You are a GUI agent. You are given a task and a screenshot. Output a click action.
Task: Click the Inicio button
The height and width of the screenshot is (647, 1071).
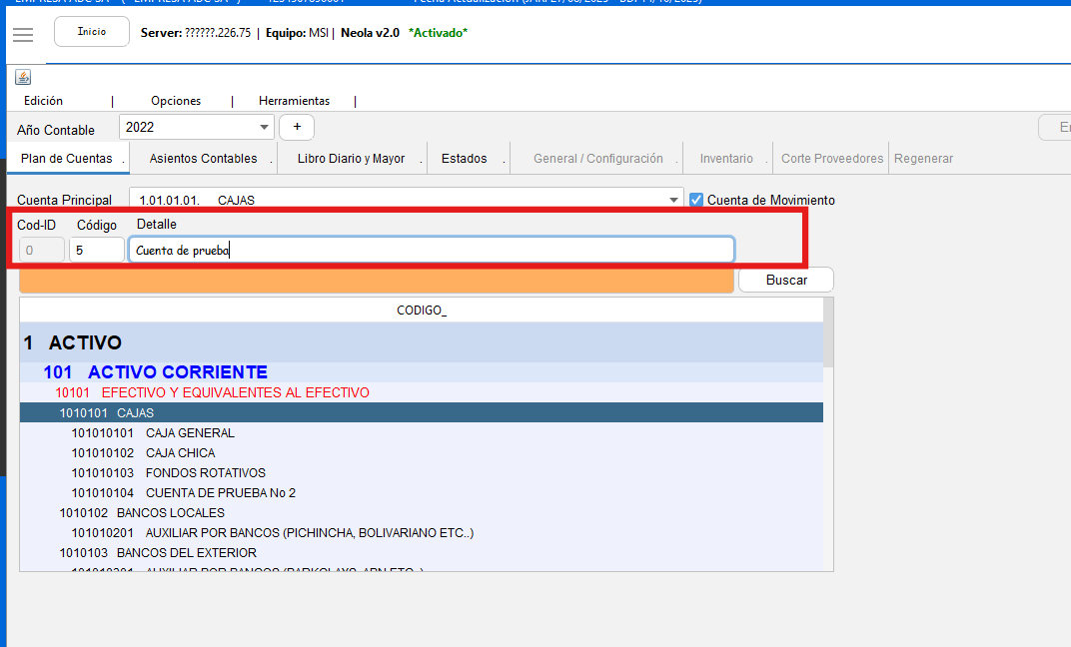point(92,32)
